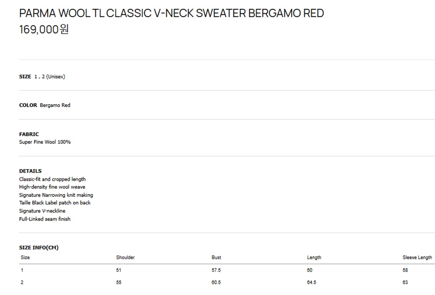Select the size options text '1 , 2 (Unisex)'
The height and width of the screenshot is (295, 435).
[x=49, y=77]
